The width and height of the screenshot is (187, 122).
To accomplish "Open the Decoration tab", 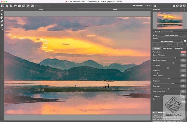I will pos(178,48).
